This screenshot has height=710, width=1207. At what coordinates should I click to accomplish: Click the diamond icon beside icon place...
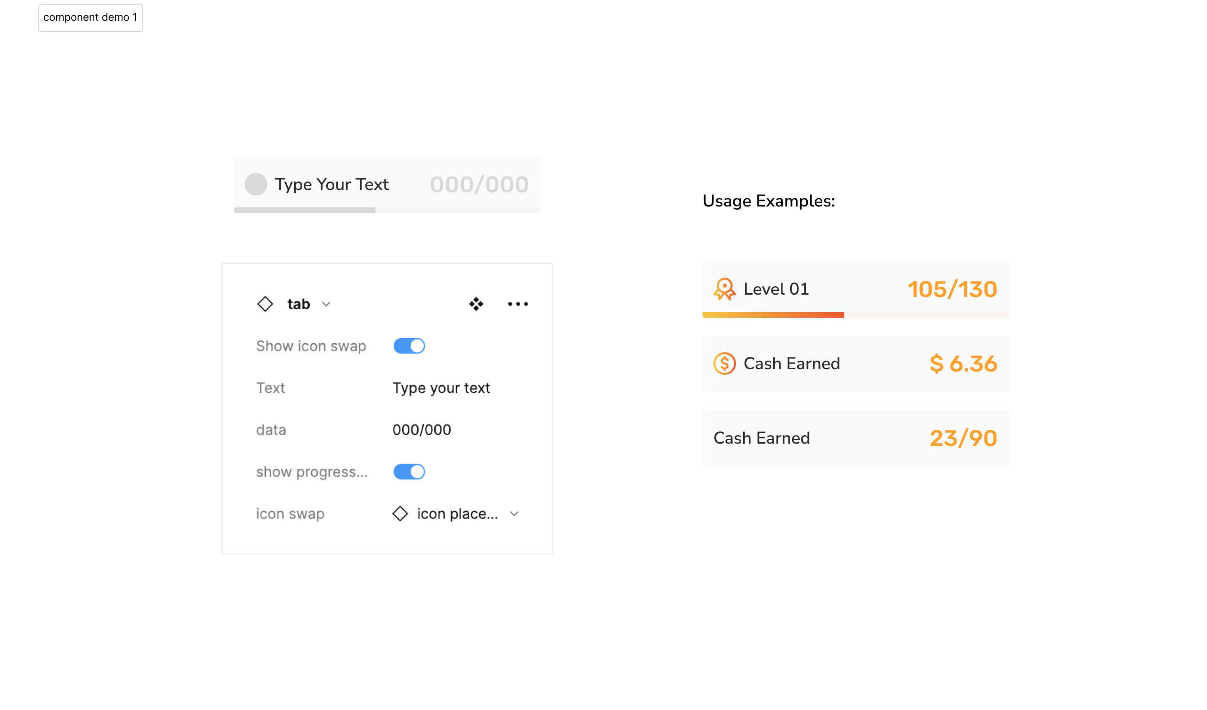click(400, 513)
